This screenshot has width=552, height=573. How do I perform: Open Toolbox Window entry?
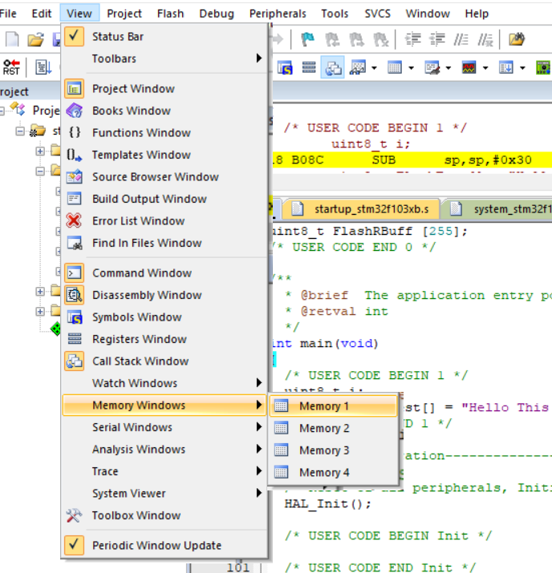(164, 515)
